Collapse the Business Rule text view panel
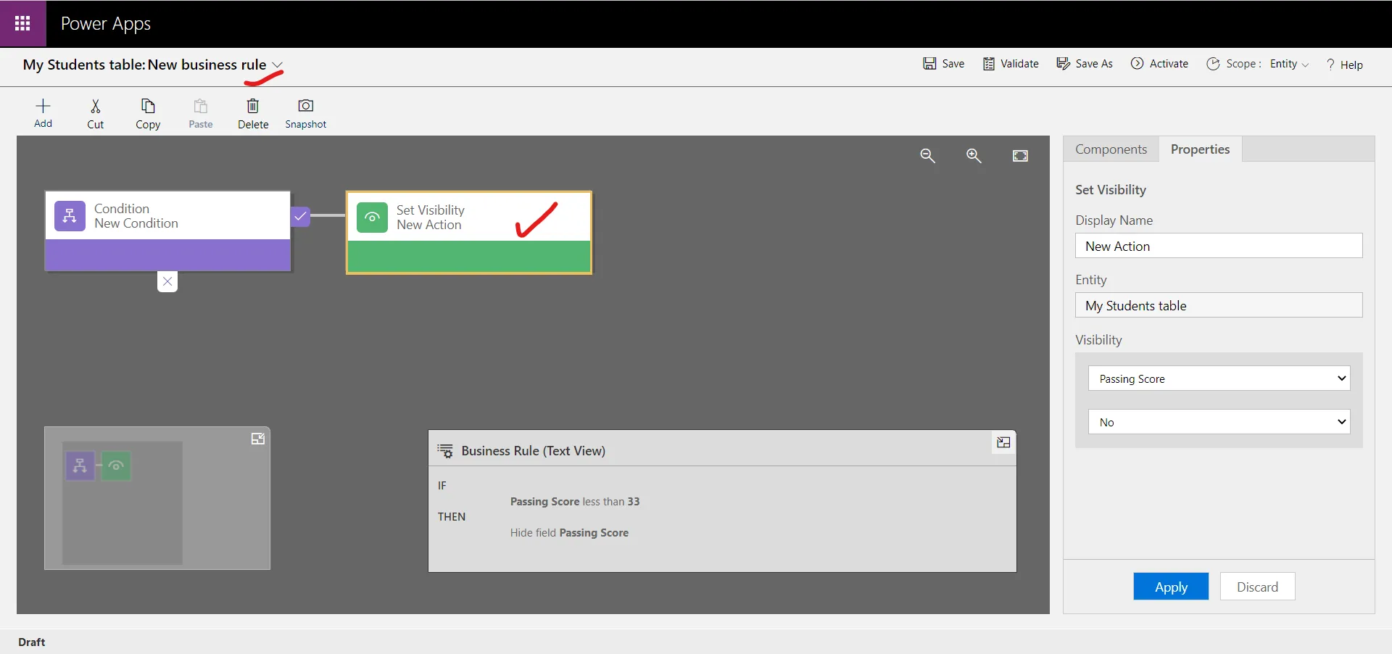The width and height of the screenshot is (1392, 654). pyautogui.click(x=1003, y=442)
